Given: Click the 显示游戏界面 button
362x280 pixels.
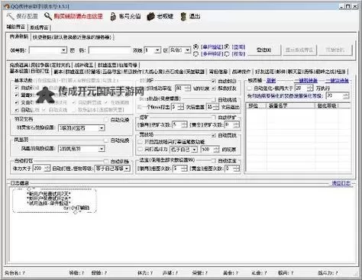Looking at the screenshot, I should point(299,50).
